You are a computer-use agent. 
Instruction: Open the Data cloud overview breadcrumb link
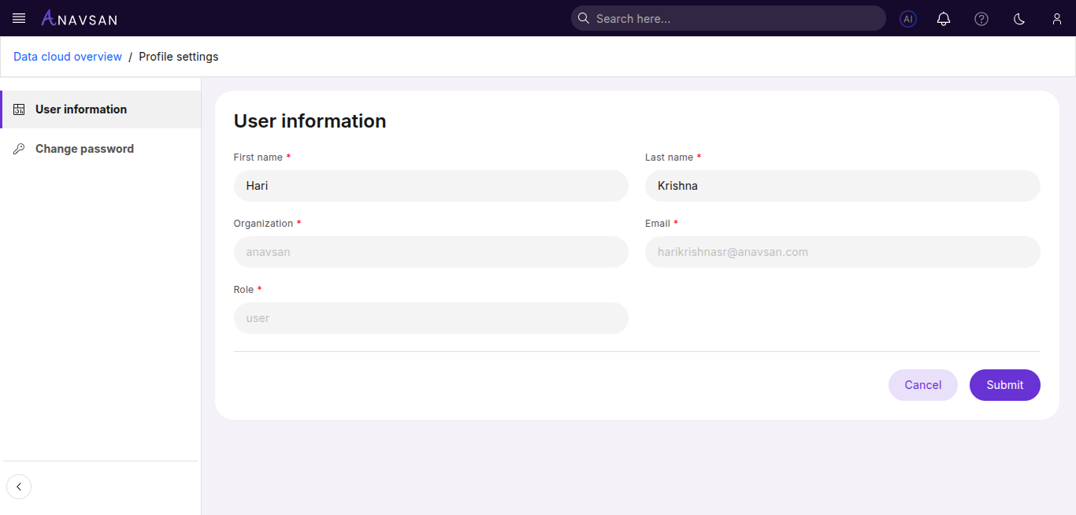tap(67, 56)
